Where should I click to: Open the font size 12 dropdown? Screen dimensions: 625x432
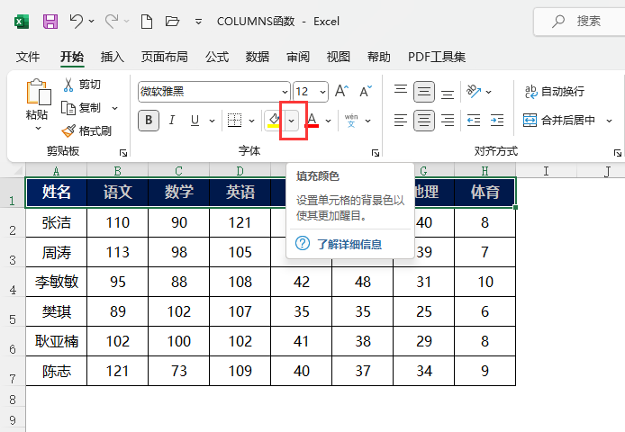(x=322, y=92)
